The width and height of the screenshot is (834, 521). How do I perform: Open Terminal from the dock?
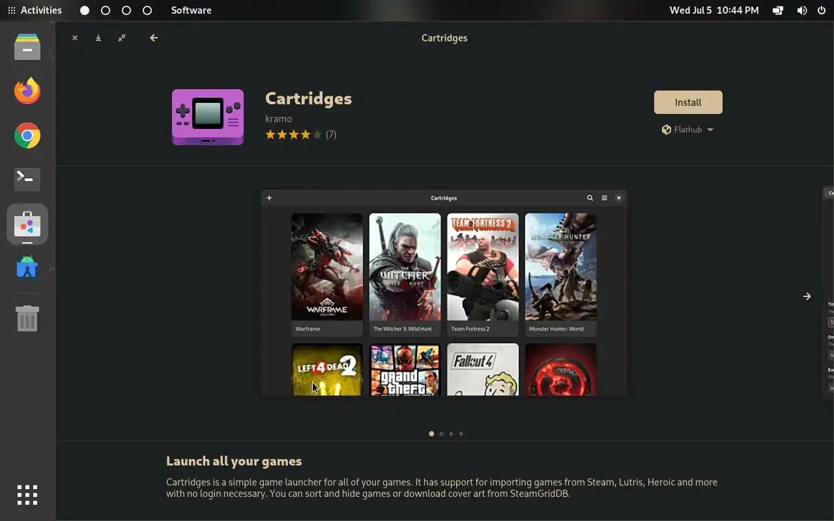pos(27,180)
